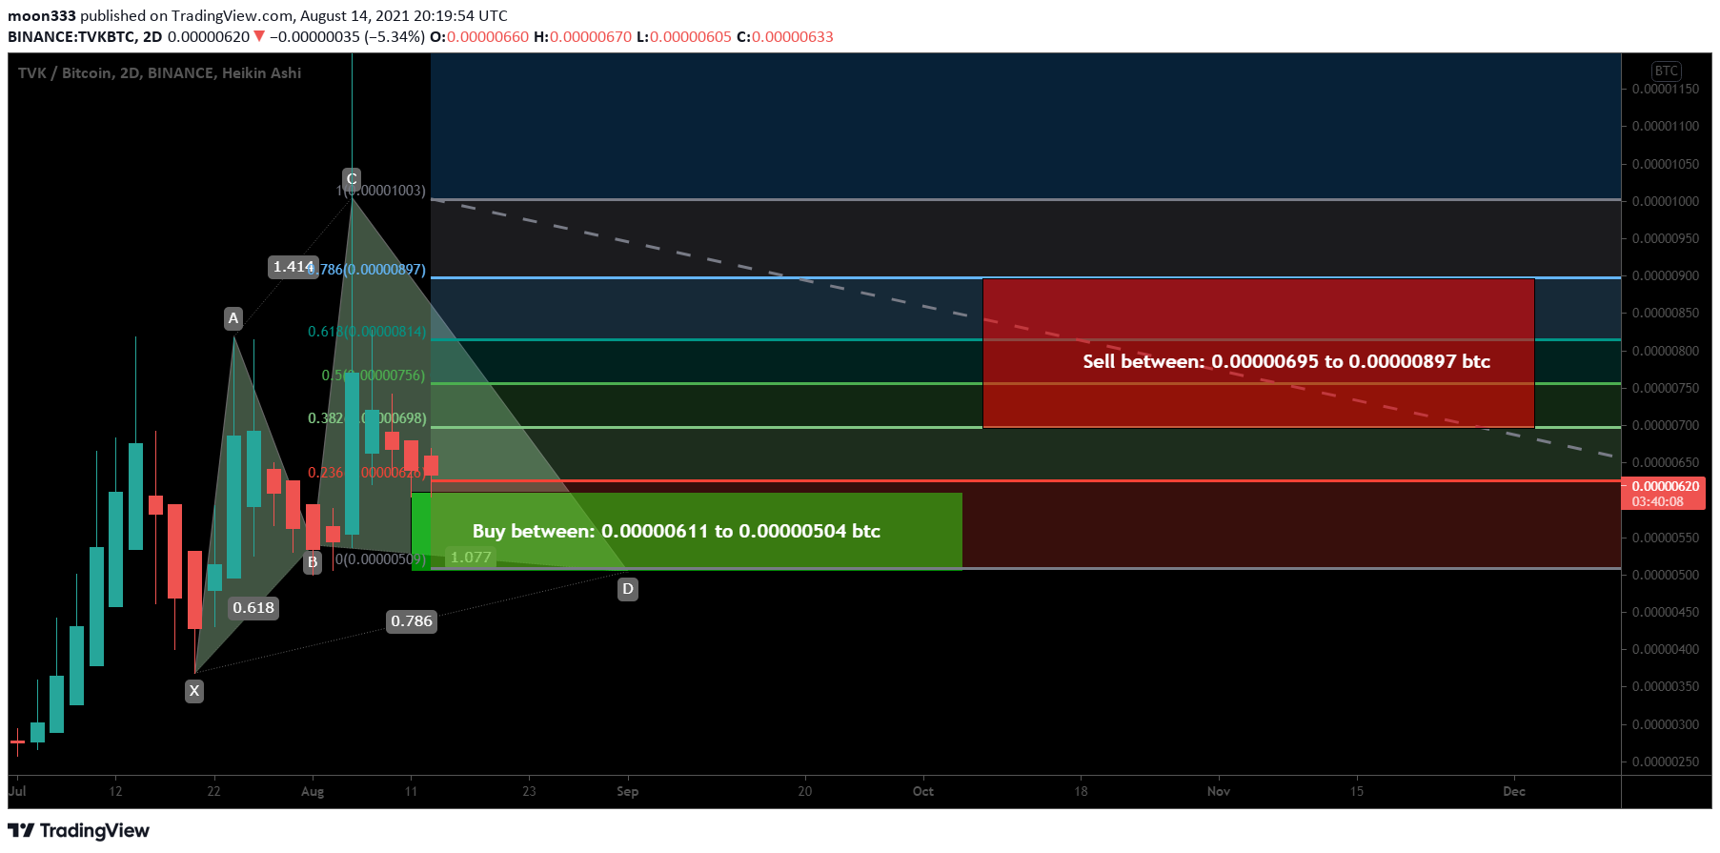The width and height of the screenshot is (1720, 853).
Task: Click the Open value O:0.00000660
Action: (x=479, y=37)
